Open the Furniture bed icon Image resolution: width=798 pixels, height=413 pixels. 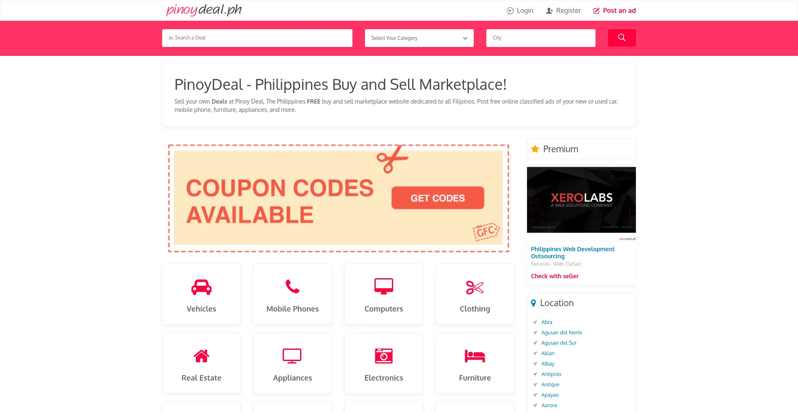475,356
